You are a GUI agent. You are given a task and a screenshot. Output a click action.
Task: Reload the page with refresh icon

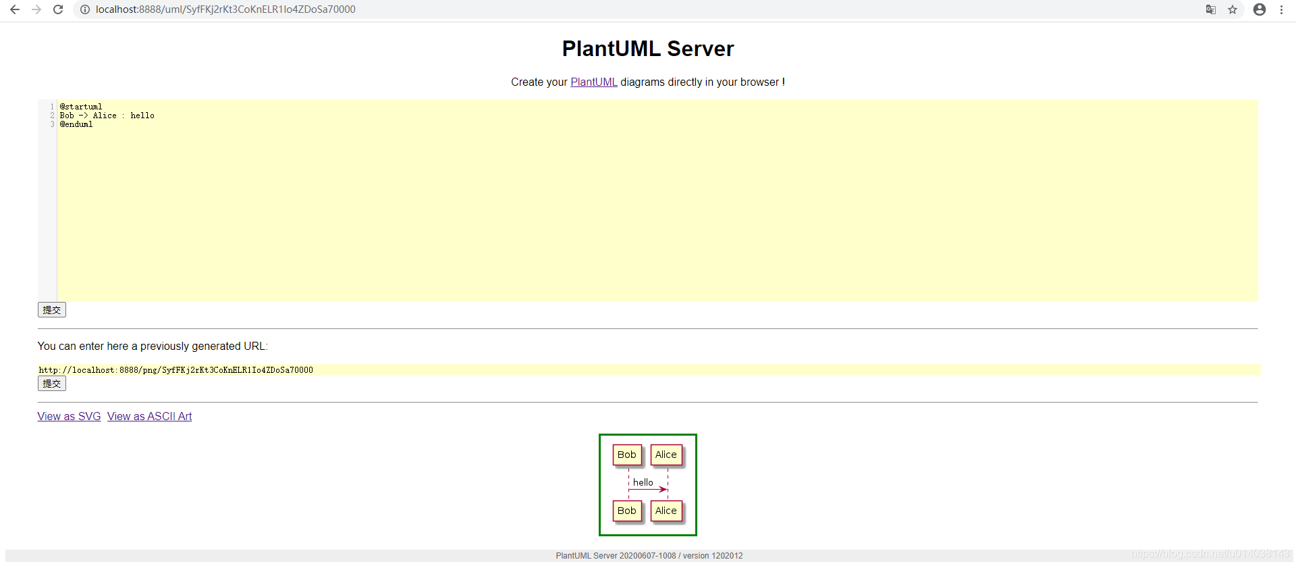pyautogui.click(x=58, y=9)
